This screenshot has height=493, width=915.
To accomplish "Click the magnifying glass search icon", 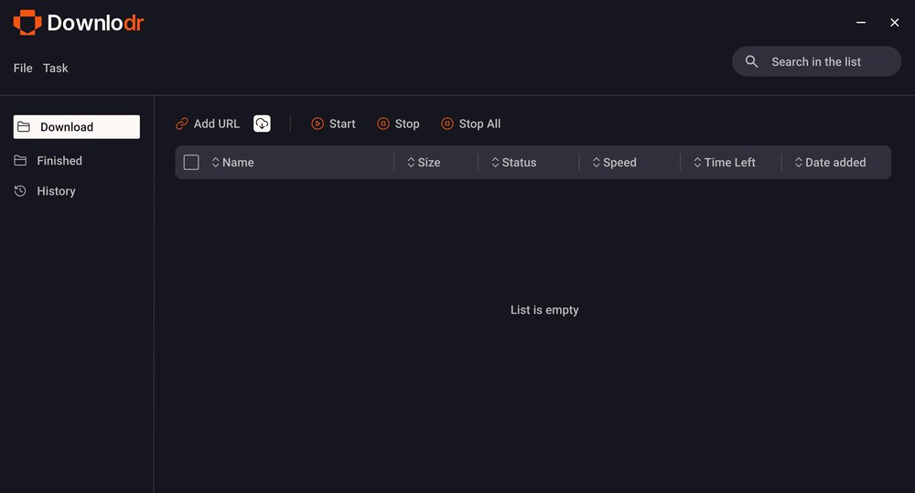I will 751,61.
